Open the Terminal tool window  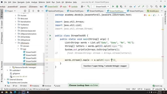[x=47, y=86]
